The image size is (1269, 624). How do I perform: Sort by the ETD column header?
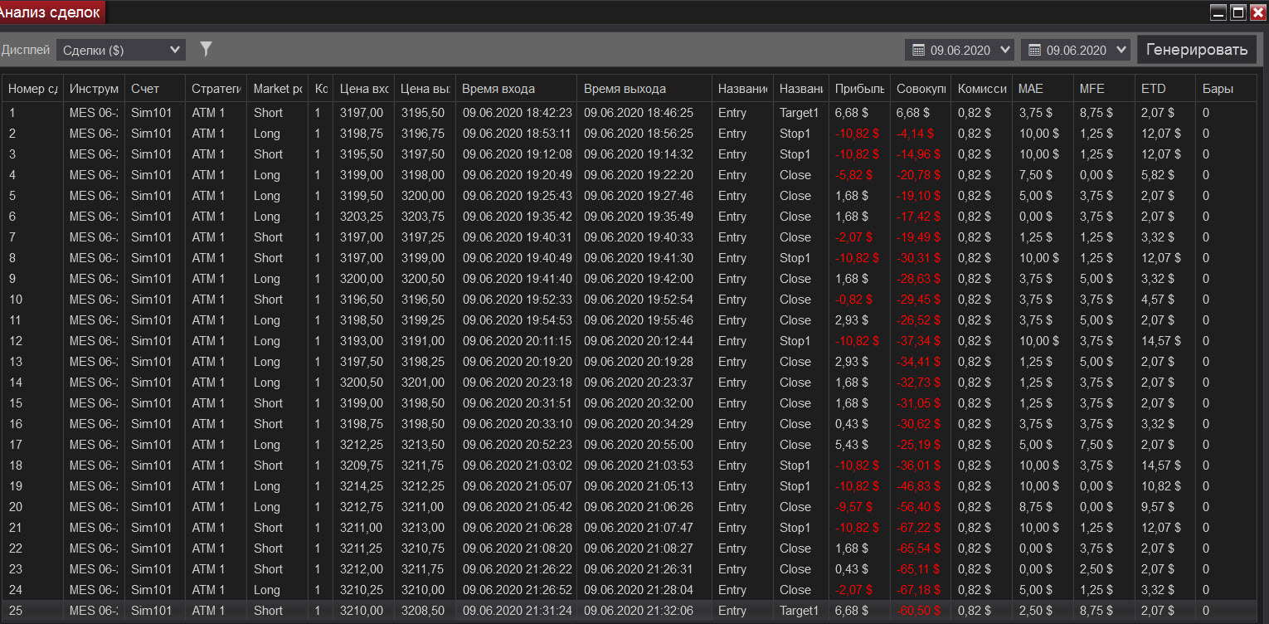click(1165, 89)
